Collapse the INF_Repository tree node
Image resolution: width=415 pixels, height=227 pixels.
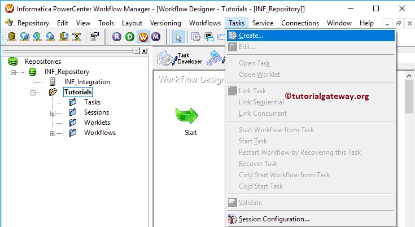pos(13,72)
